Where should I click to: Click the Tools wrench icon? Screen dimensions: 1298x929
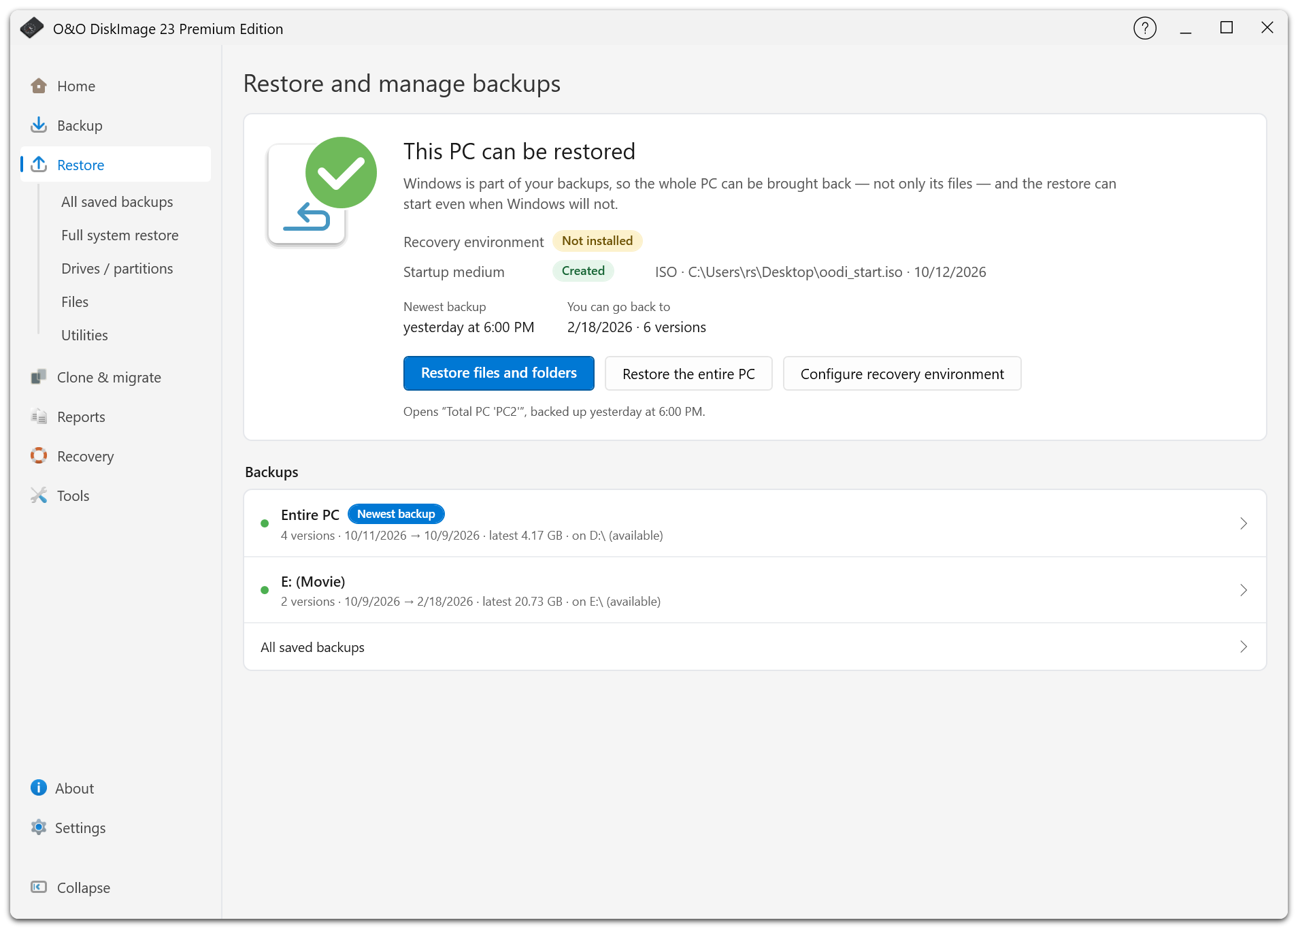[x=39, y=495]
